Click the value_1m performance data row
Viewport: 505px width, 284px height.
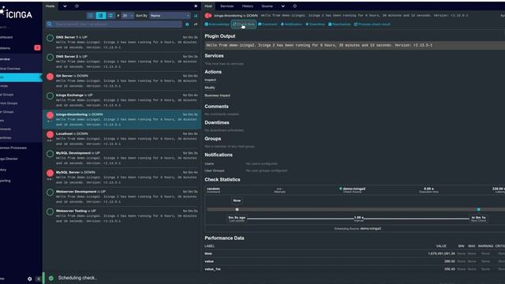point(354,269)
